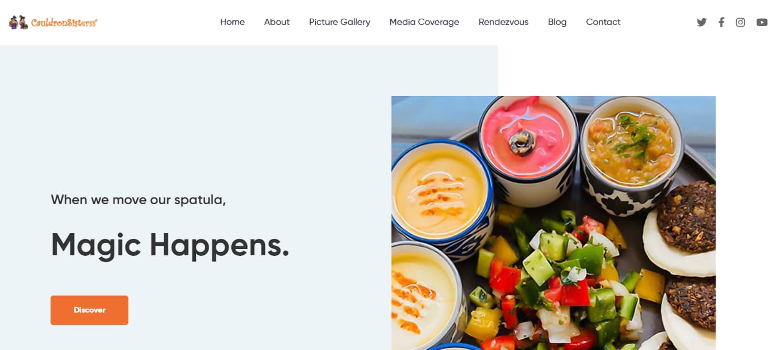Go to the Contact page
This screenshot has width=776, height=350.
click(x=603, y=22)
